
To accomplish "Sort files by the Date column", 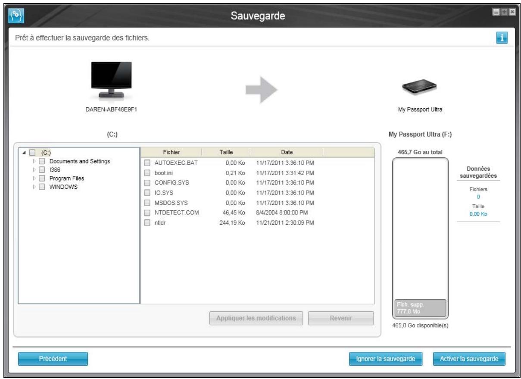I will click(x=286, y=152).
